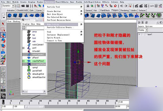Click the attr paint tool icon
Viewport: 163px width, 111px height.
[x=3, y=62]
